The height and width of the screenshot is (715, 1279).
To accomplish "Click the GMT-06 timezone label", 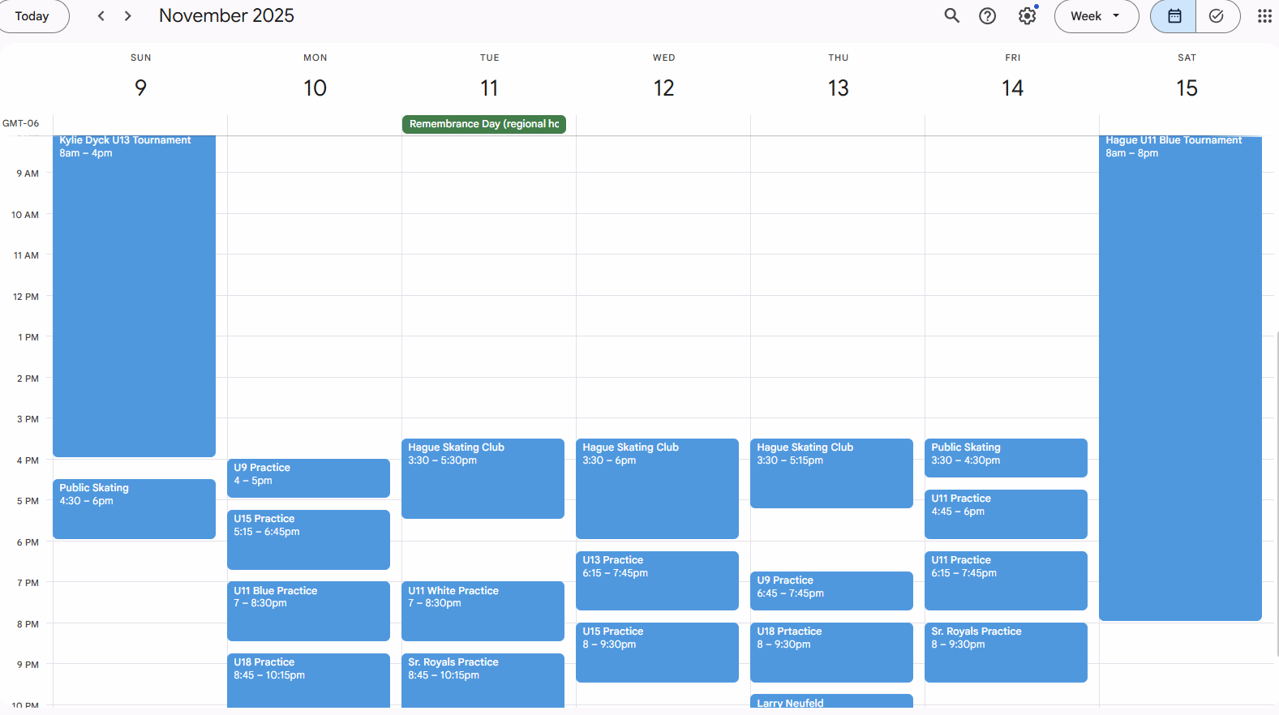I will [20, 123].
